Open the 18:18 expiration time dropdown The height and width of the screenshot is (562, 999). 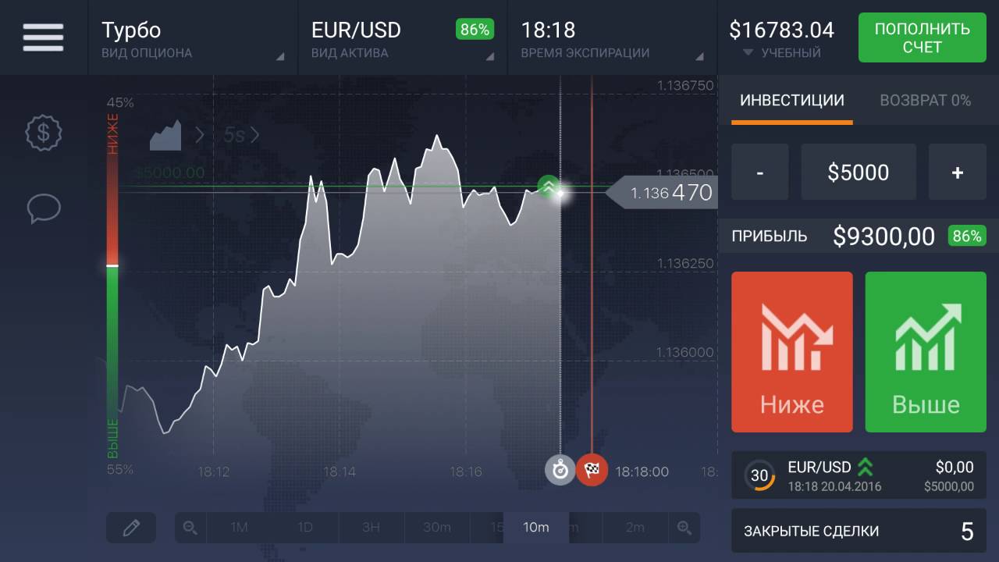pos(612,37)
